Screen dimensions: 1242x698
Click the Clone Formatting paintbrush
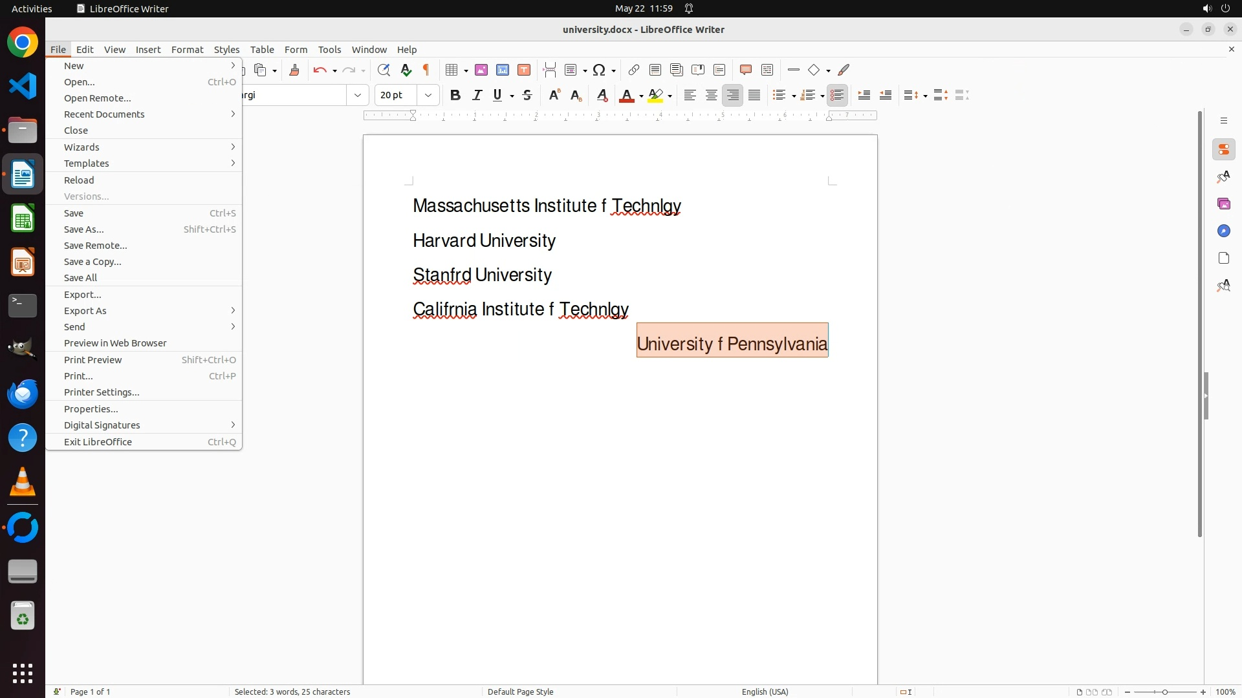294,70
